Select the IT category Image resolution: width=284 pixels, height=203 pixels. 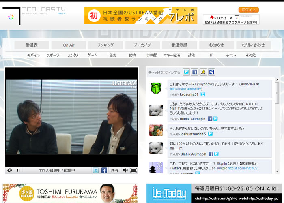pyautogui.click(x=211, y=55)
